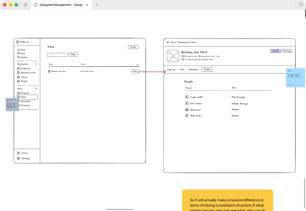
Task: Click the purple Create button
Action: 276,51
